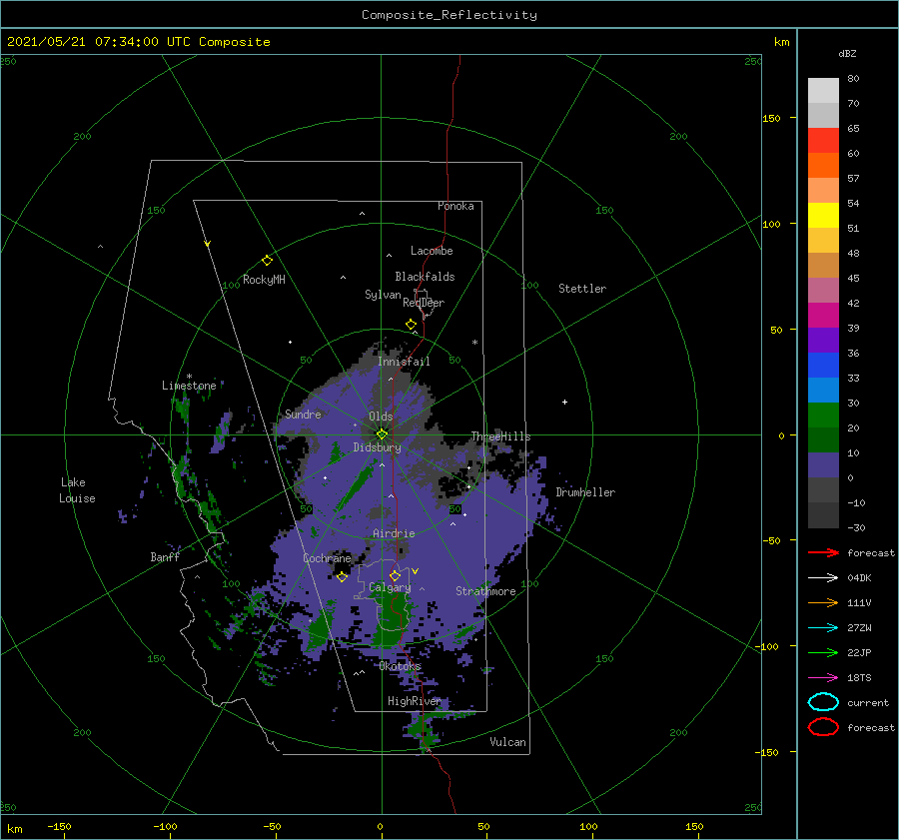This screenshot has width=899, height=840.
Task: Click the RedDeer city label
Action: coord(424,303)
